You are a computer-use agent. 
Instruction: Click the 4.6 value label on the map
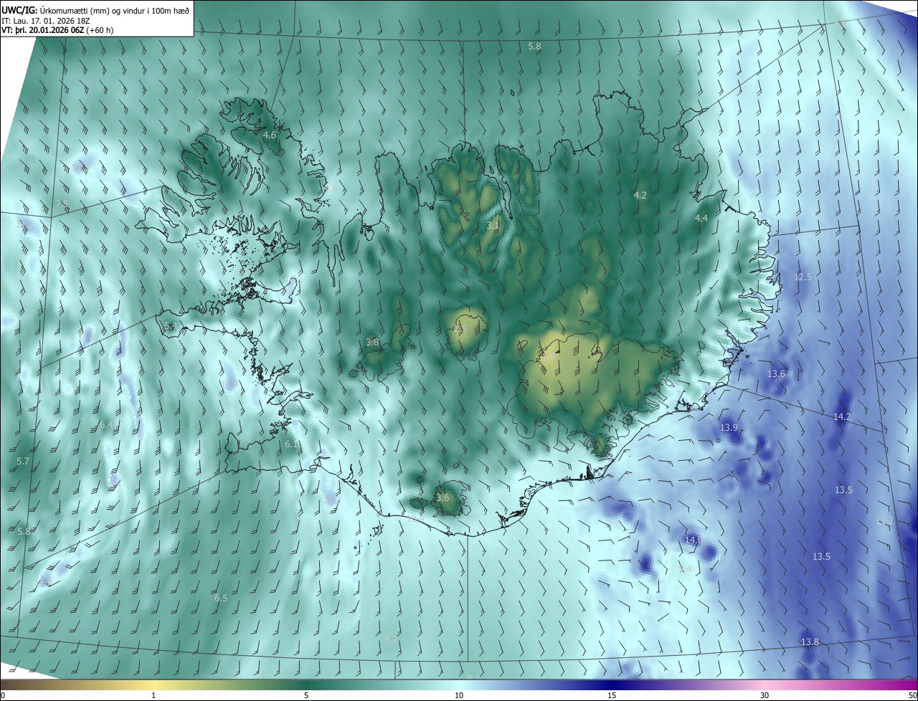pyautogui.click(x=270, y=135)
